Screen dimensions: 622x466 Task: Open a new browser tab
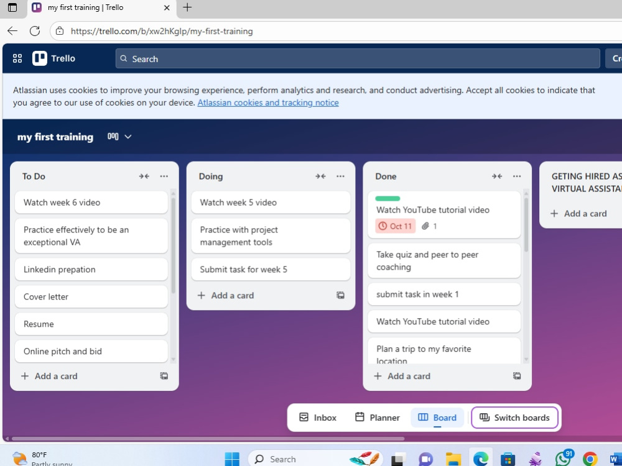pos(187,7)
